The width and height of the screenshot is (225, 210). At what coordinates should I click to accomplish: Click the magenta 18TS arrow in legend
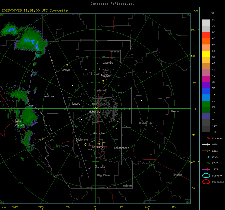point(206,170)
